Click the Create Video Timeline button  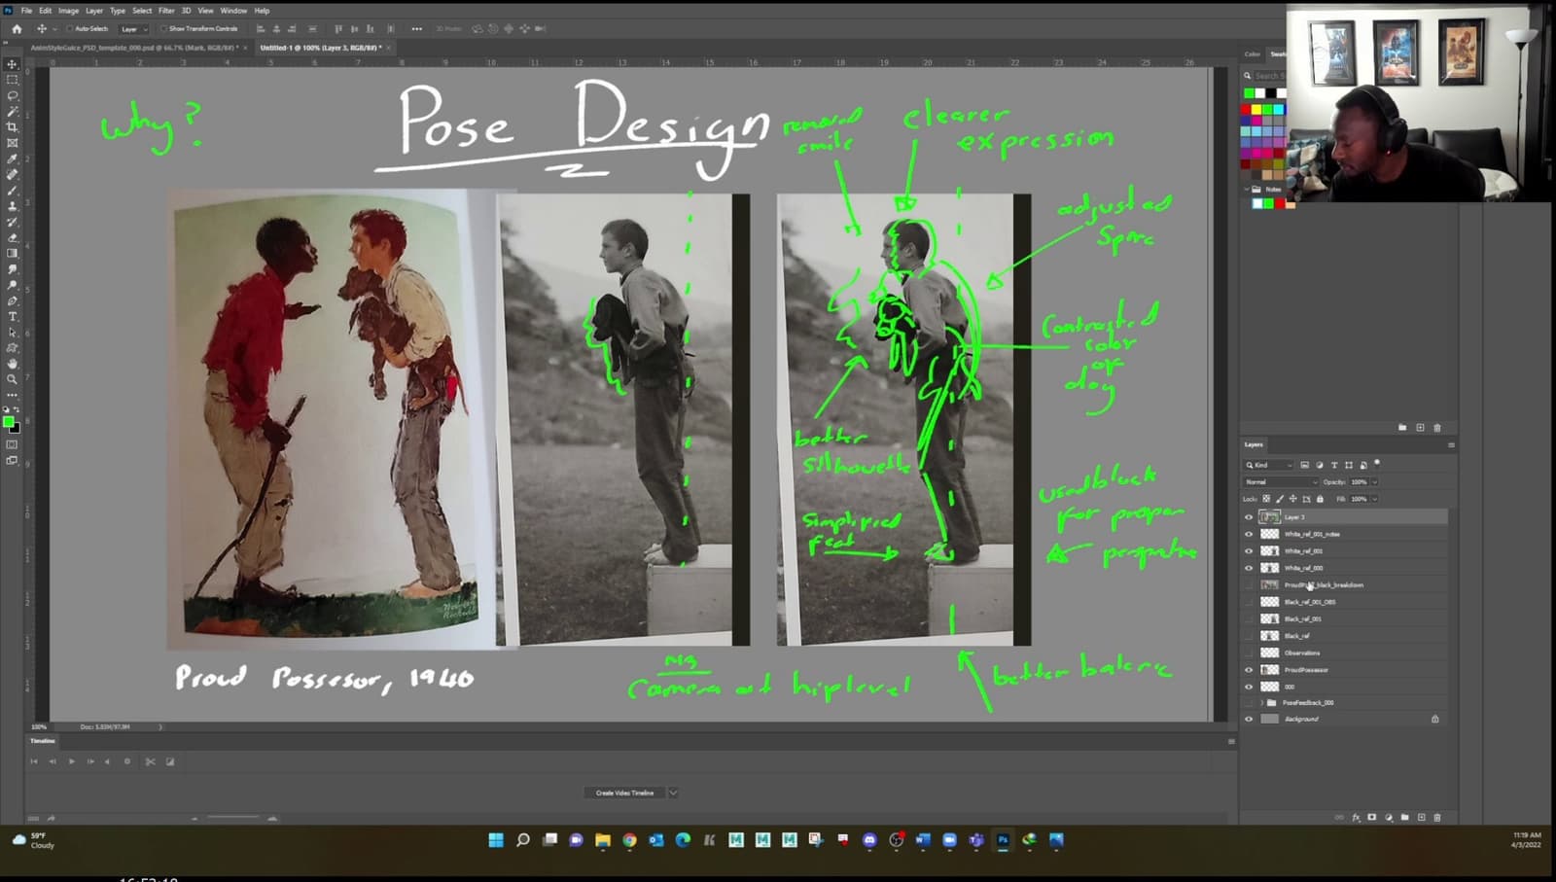[624, 793]
